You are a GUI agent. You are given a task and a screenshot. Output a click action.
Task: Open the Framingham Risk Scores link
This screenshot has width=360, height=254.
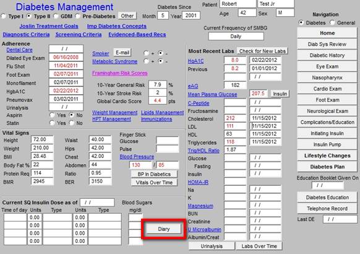[120, 73]
